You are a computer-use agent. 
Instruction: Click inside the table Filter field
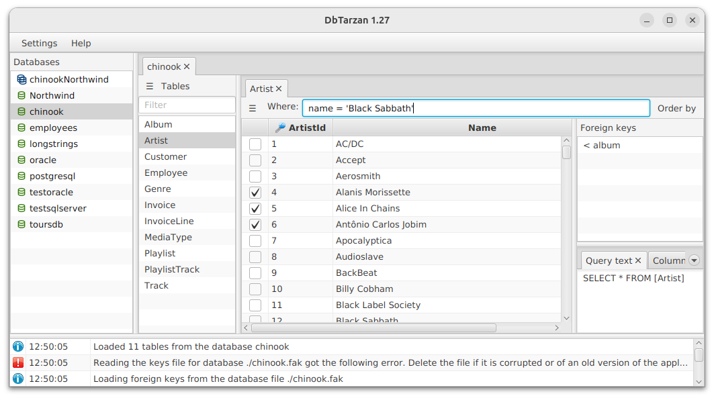187,105
